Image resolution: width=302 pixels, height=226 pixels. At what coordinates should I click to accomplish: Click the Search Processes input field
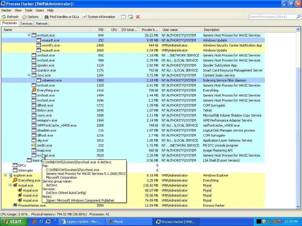pos(272,17)
